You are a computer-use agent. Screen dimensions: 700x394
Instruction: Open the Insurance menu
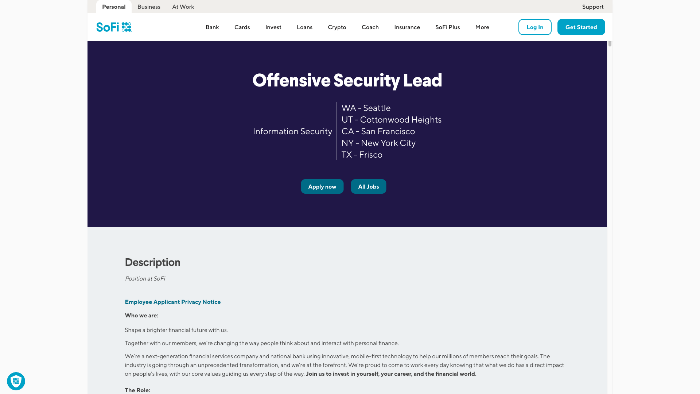407,27
